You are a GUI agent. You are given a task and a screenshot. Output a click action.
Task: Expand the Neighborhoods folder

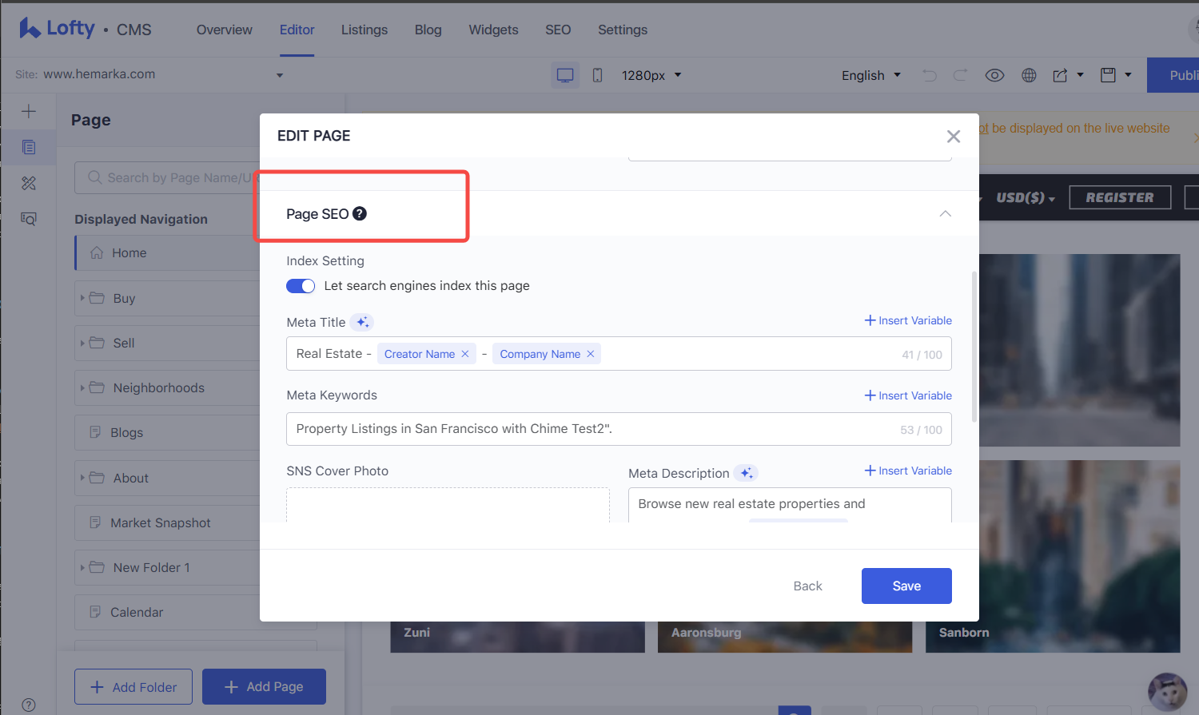point(82,387)
